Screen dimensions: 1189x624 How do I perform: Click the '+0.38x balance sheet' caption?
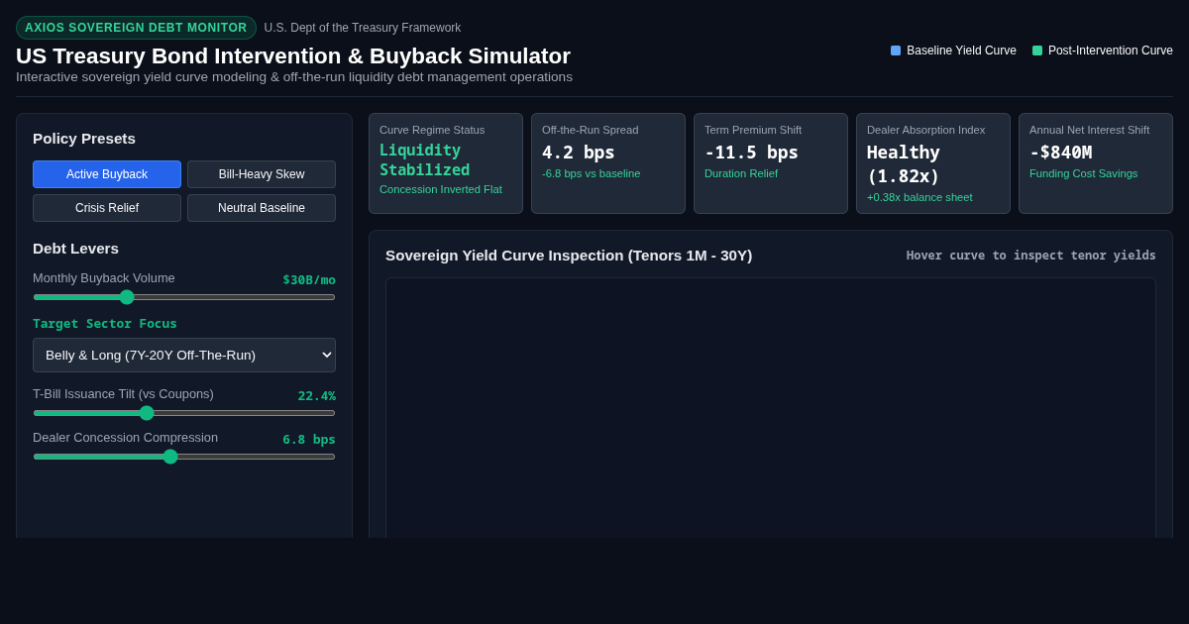919,197
